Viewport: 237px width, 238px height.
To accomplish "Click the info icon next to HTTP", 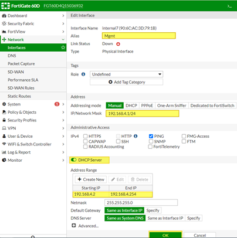I will pyautogui.click(x=136, y=136).
